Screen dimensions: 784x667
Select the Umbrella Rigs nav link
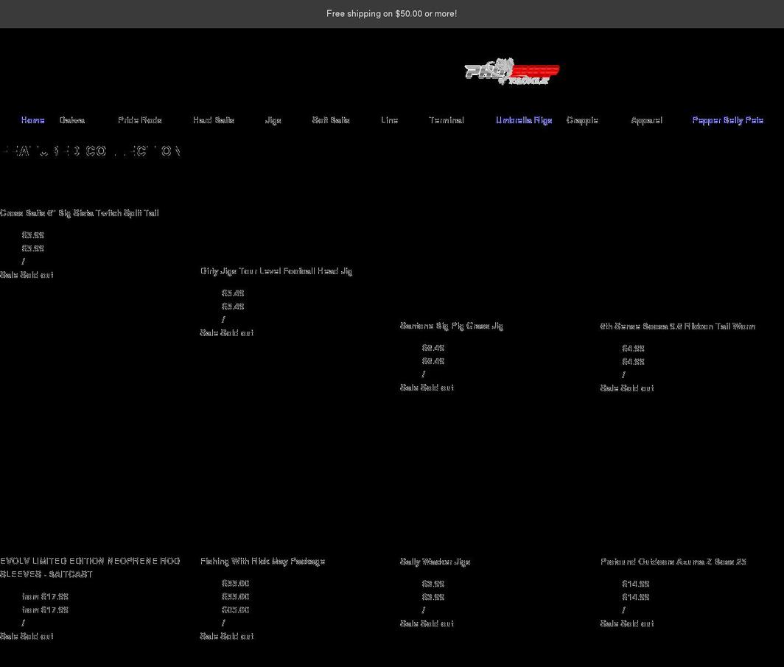pyautogui.click(x=523, y=120)
